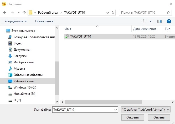The width and height of the screenshot is (175, 124).
Task: Click the Windows 10 (C:) drive icon
Action: tap(10, 87)
